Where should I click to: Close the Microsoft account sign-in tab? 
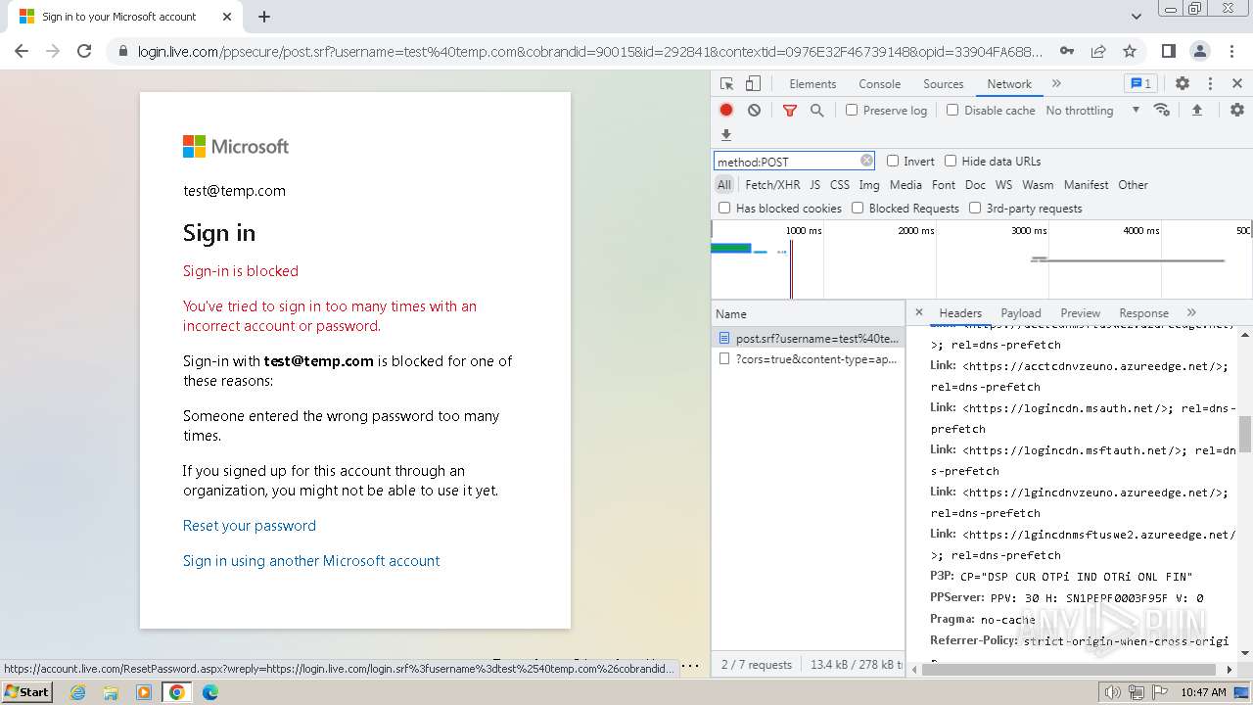click(x=227, y=17)
